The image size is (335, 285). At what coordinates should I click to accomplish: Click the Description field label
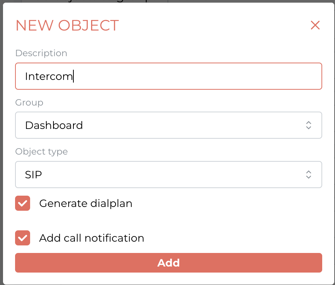[x=41, y=53]
